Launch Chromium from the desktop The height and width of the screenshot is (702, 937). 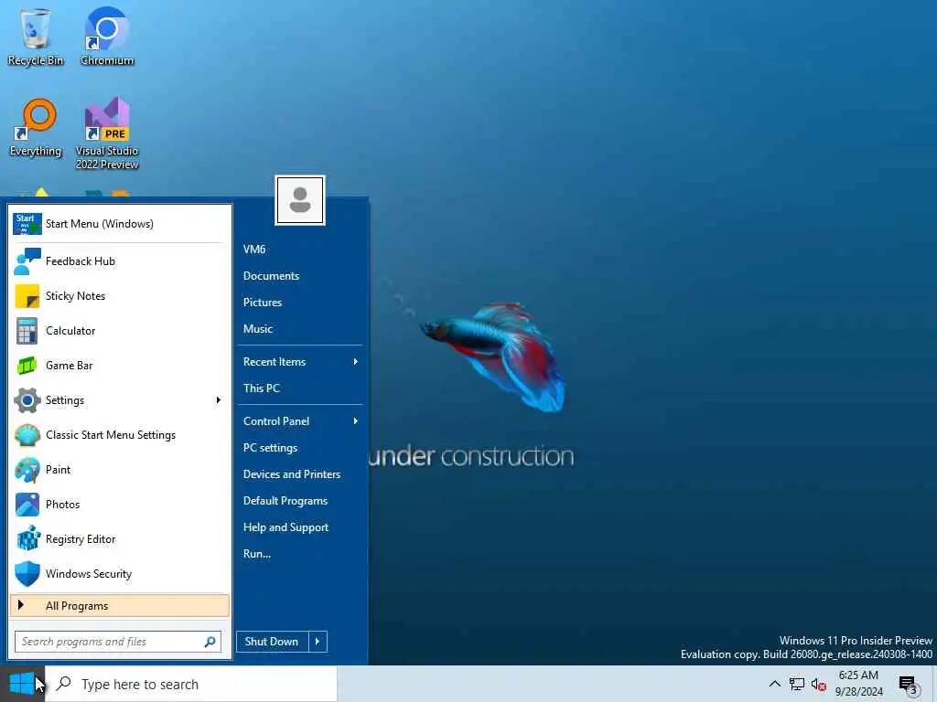coord(106,36)
